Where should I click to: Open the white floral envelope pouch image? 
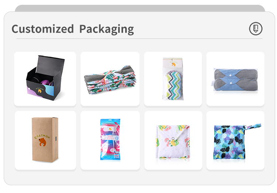(x=173, y=140)
